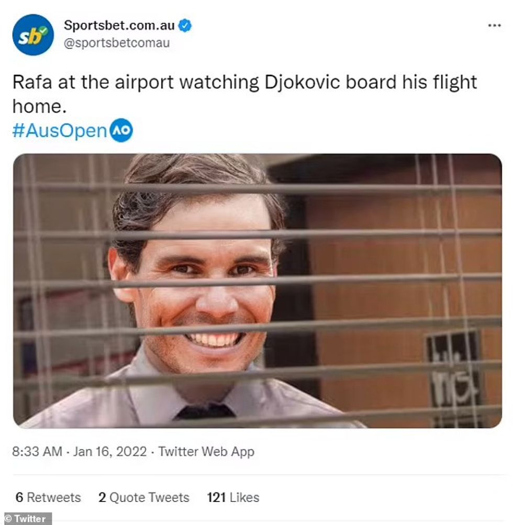Viewport: 513px width, 525px height.
Task: Click the tweet text about Rafa
Action: (x=244, y=94)
